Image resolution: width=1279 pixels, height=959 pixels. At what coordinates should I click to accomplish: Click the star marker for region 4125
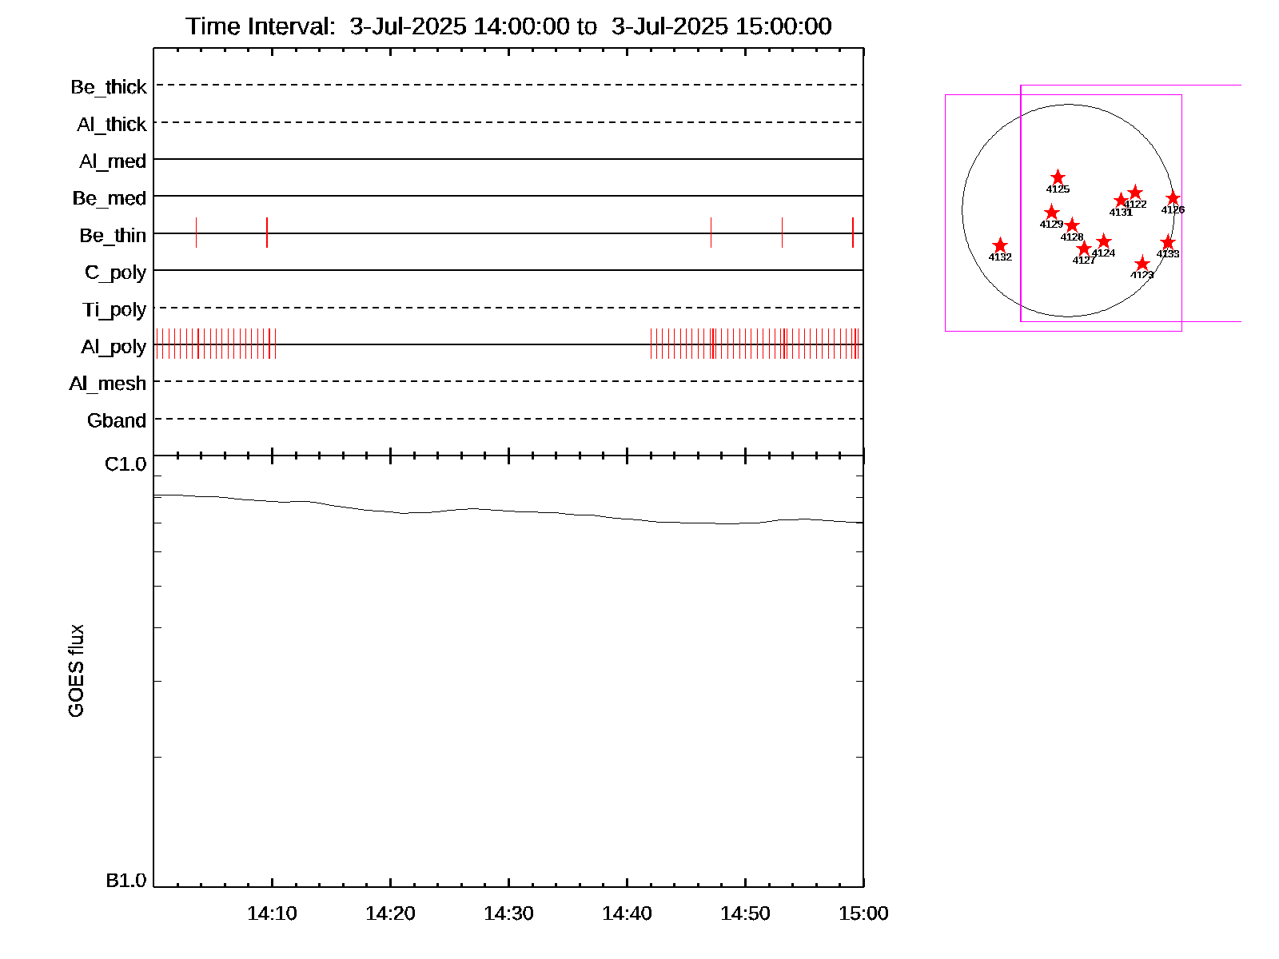click(x=1058, y=177)
